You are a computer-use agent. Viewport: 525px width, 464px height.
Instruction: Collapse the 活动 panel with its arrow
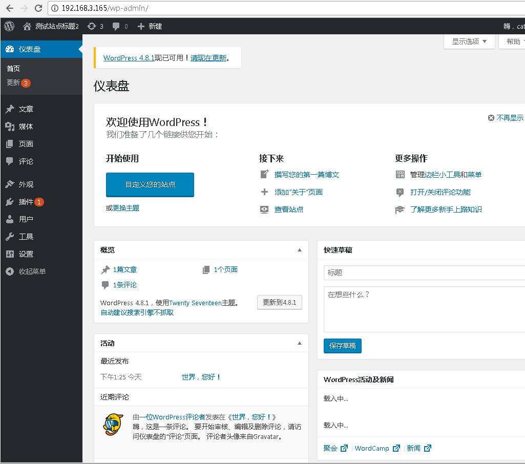coord(300,343)
